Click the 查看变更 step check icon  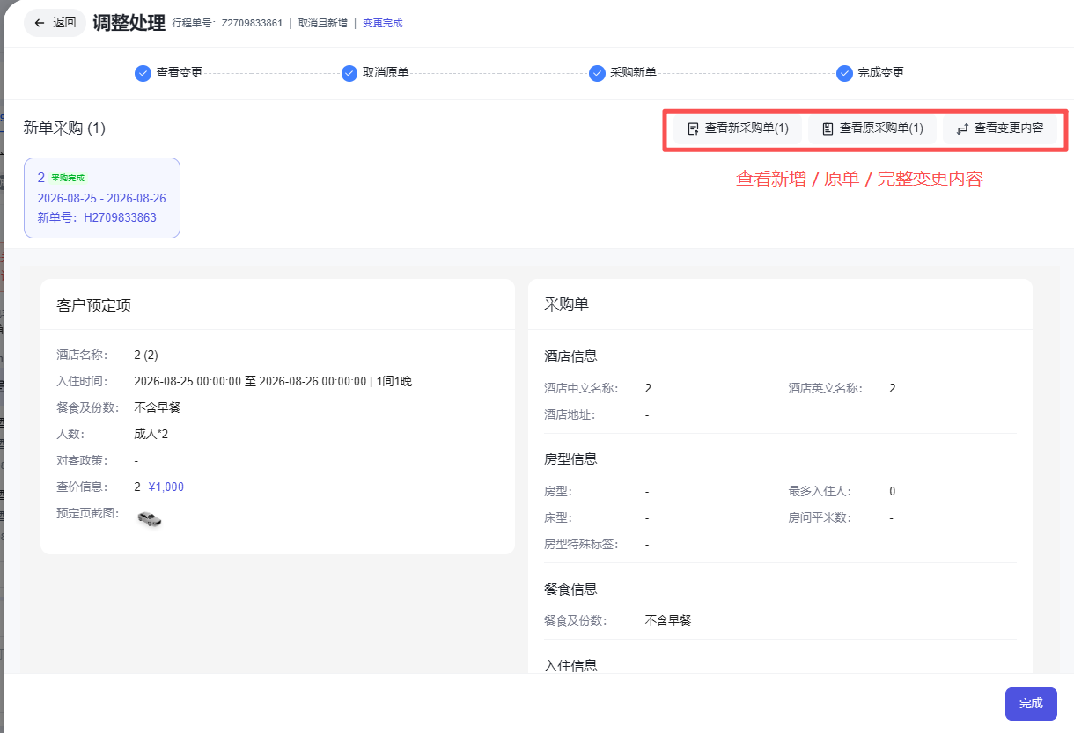[x=143, y=73]
